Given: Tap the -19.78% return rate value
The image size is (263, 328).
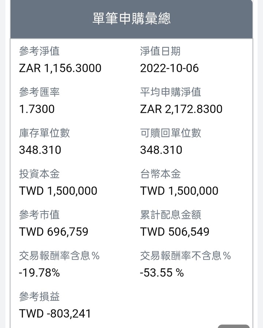Looking at the screenshot, I should [39, 272].
